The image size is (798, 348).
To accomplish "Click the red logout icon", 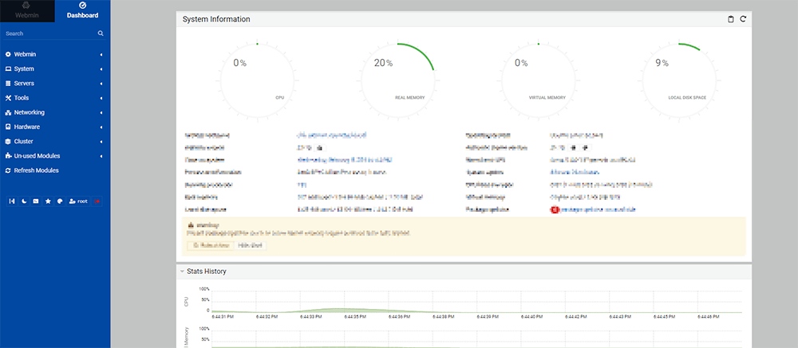I will 97,201.
